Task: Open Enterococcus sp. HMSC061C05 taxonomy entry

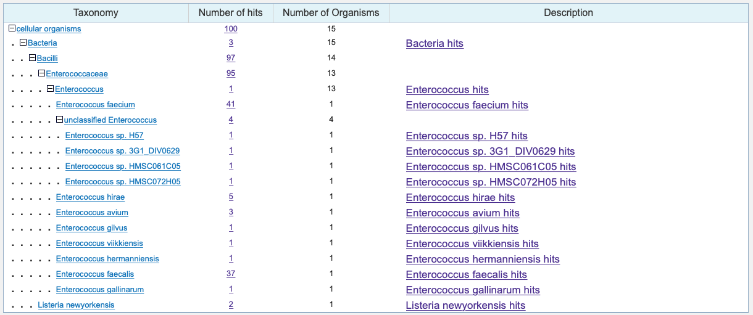Action: (123, 166)
